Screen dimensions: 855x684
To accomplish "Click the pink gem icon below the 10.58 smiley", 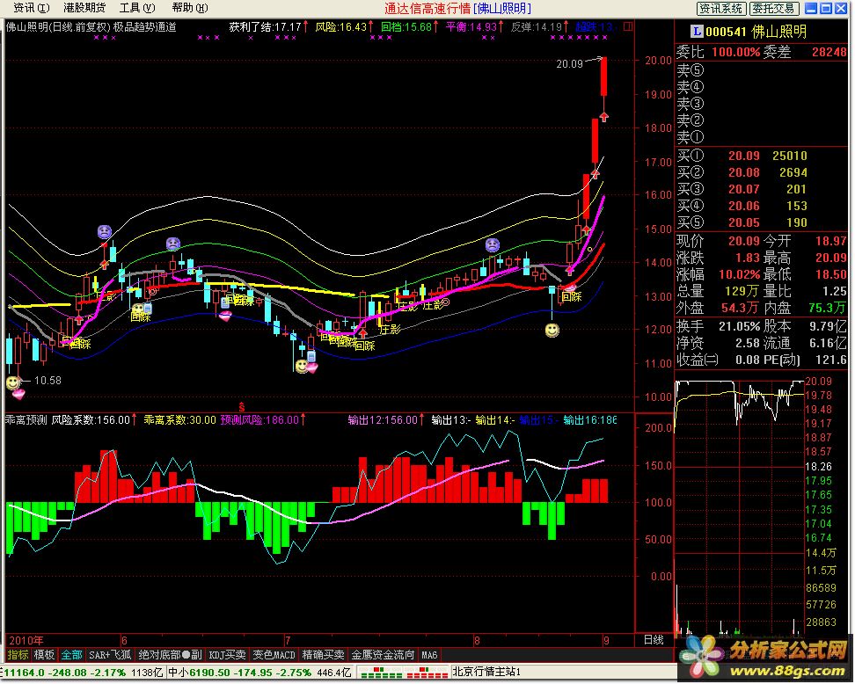I will point(19,394).
